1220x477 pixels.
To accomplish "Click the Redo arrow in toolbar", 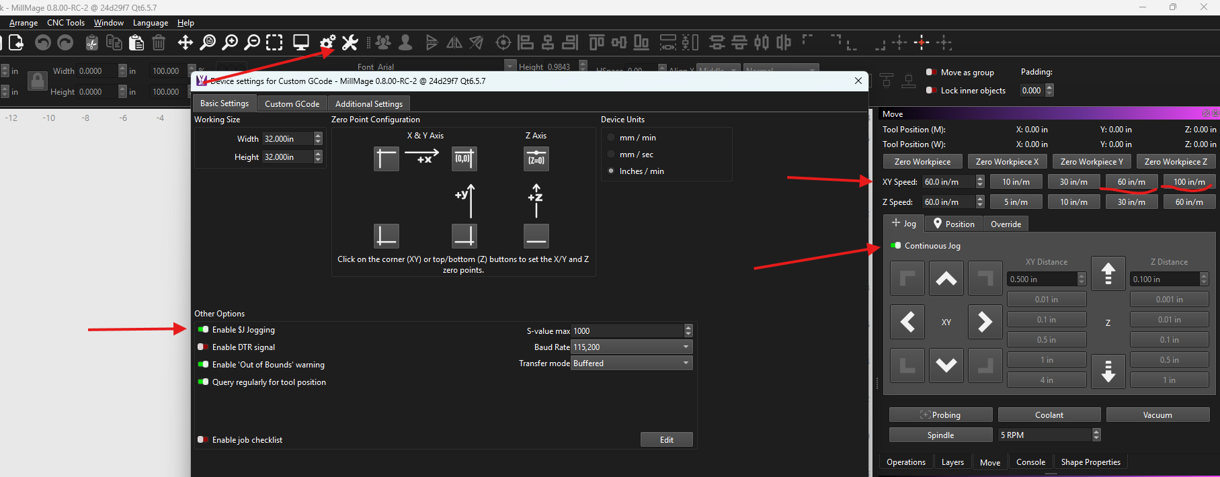I will click(x=65, y=43).
